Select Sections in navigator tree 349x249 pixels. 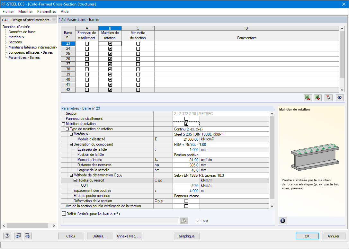pos(15,42)
